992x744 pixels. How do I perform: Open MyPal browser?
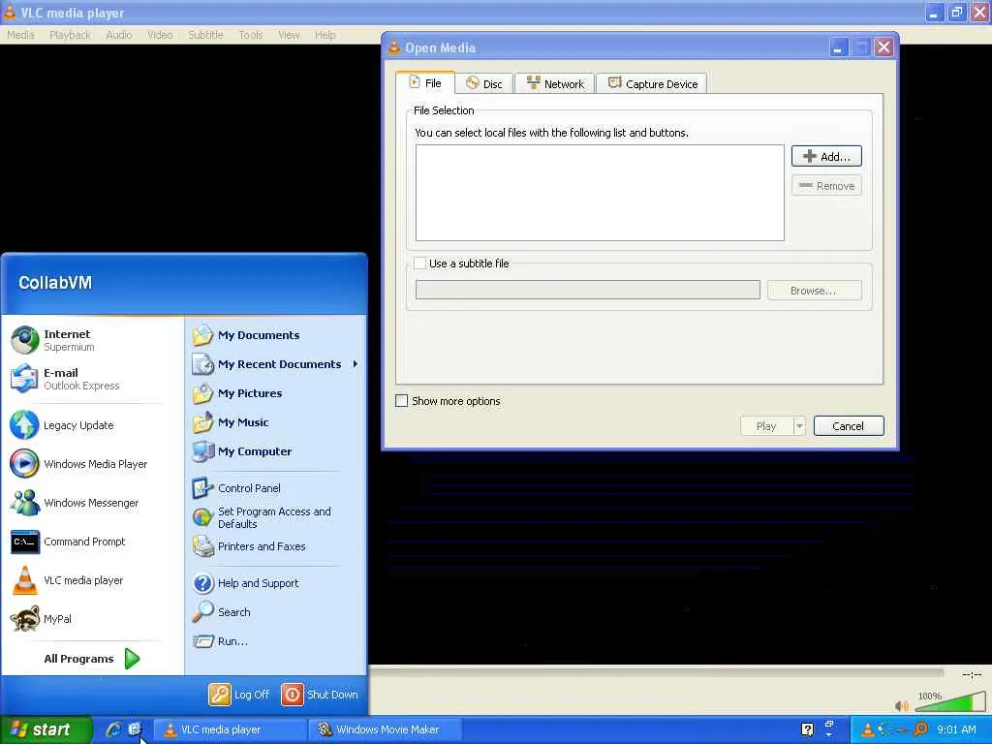click(x=88, y=619)
